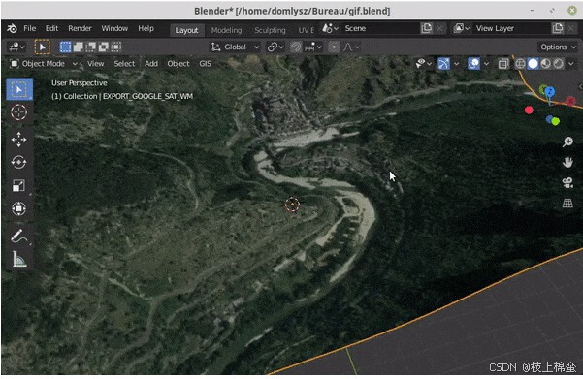Select the Scale tool
Image resolution: width=583 pixels, height=379 pixels.
click(x=19, y=185)
